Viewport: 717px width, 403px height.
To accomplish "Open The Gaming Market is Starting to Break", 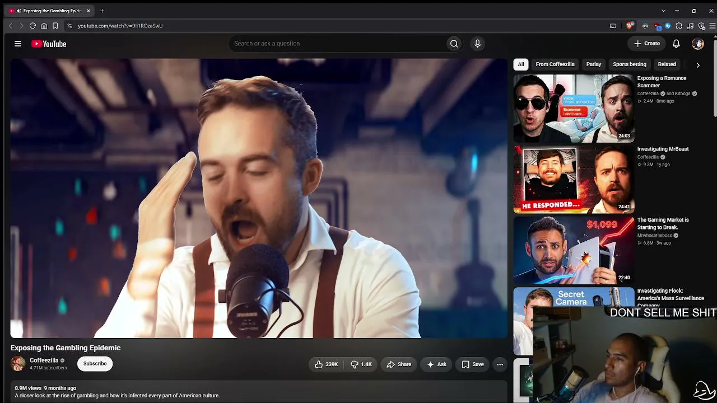I will coord(663,224).
